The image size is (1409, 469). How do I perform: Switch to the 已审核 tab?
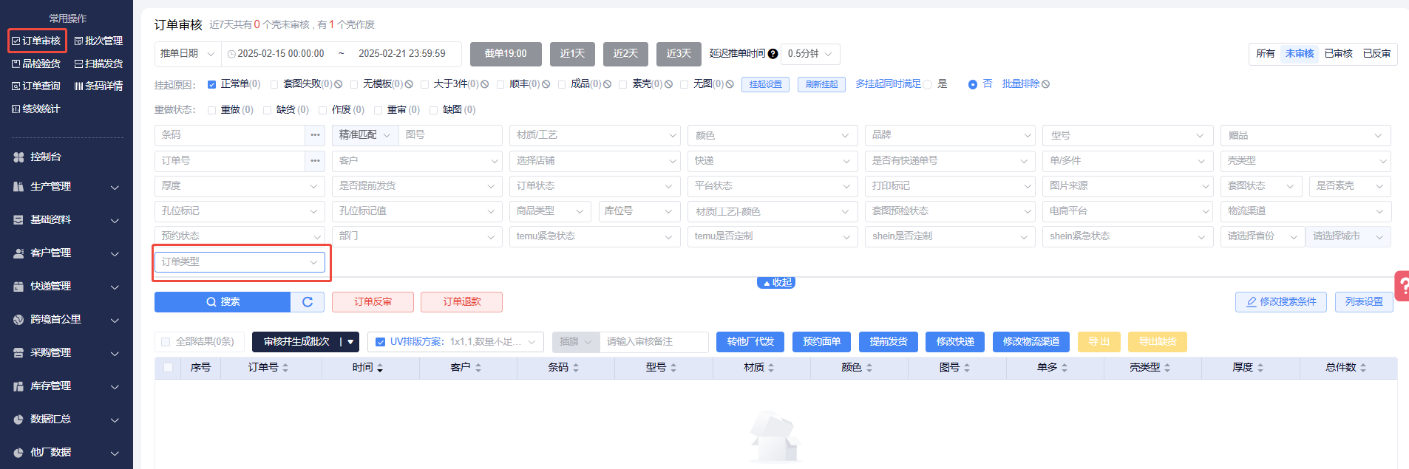tap(1338, 54)
